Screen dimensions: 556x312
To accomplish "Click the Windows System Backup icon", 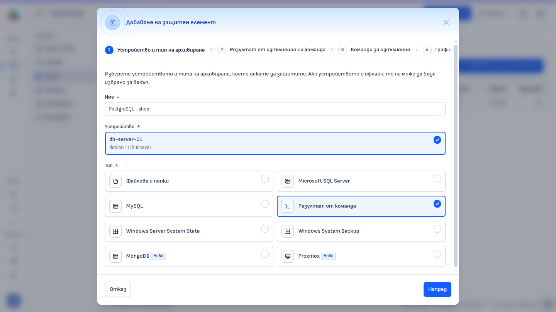I will click(288, 231).
